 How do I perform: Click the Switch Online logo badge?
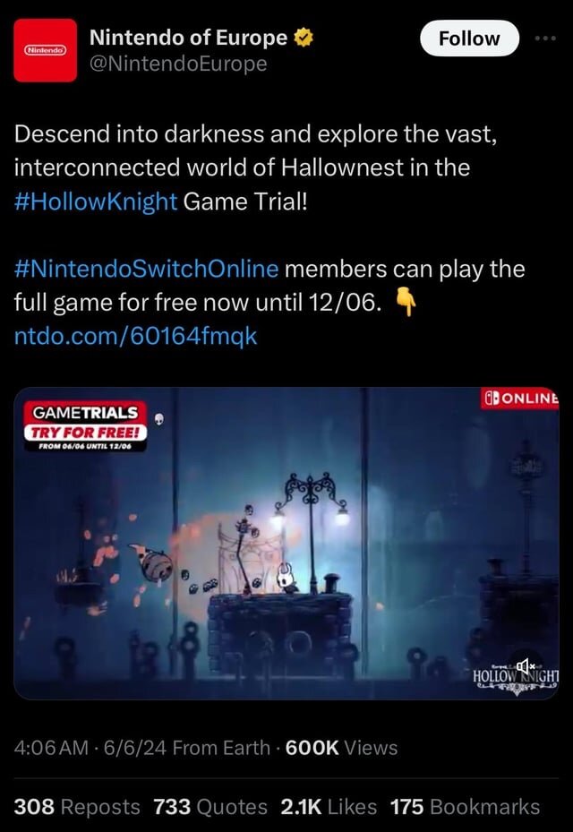(519, 399)
